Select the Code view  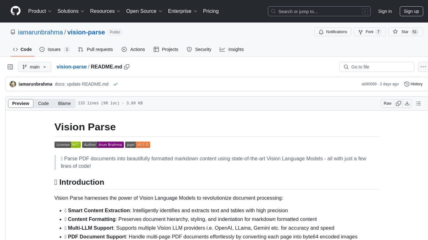[43, 103]
